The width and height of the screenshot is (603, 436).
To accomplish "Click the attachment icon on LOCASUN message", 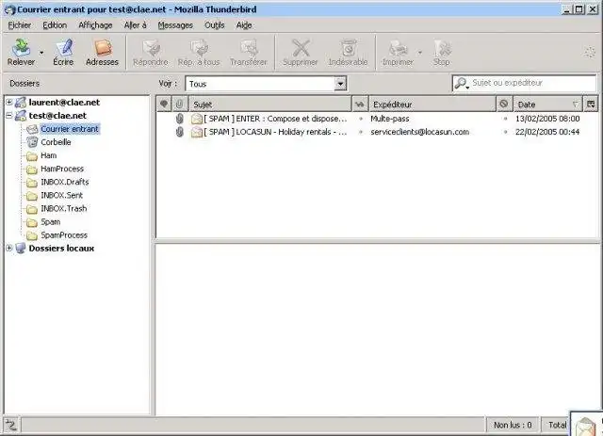I will (180, 132).
